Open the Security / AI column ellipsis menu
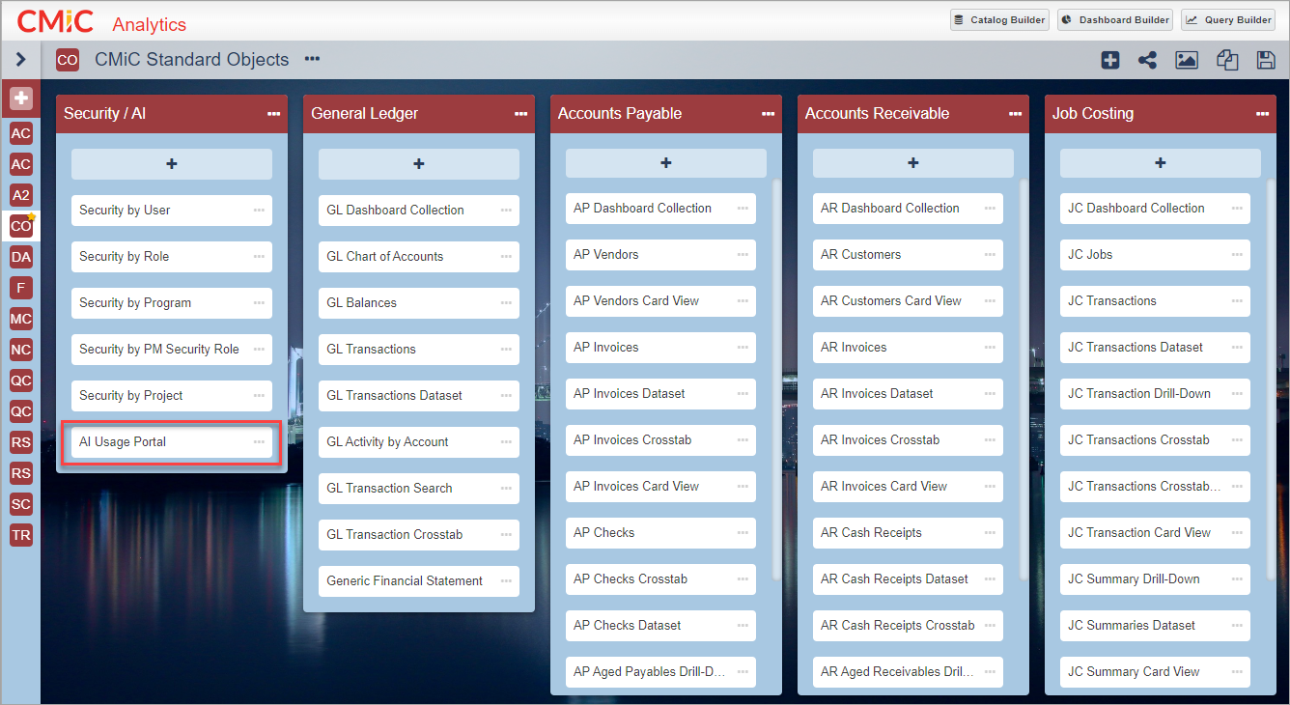Viewport: 1290px width, 705px height. [x=274, y=114]
